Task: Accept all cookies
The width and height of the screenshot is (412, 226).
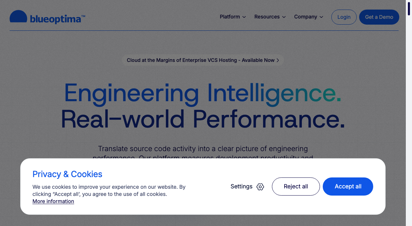Action: (348, 186)
